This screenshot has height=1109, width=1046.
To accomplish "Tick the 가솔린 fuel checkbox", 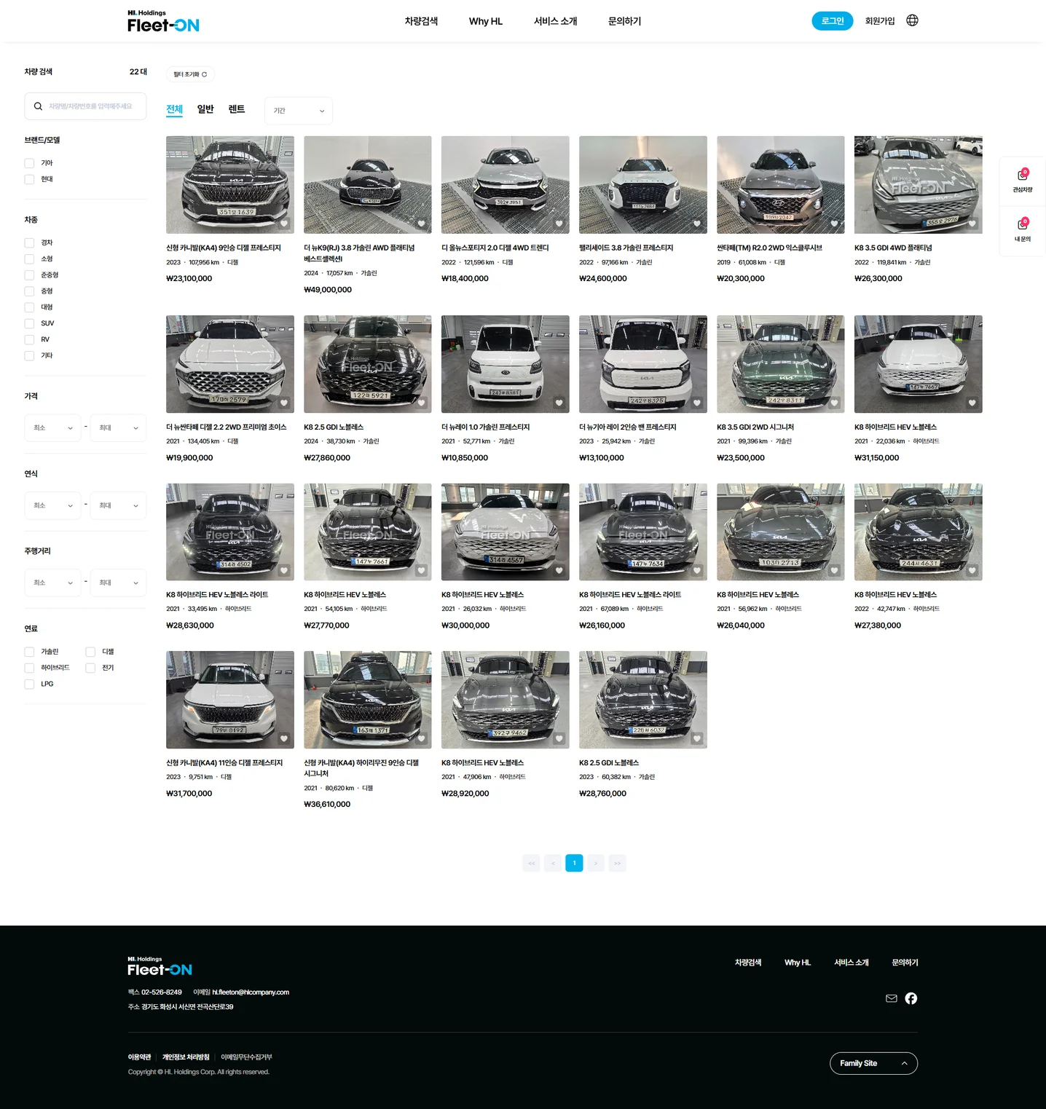I will click(x=29, y=652).
